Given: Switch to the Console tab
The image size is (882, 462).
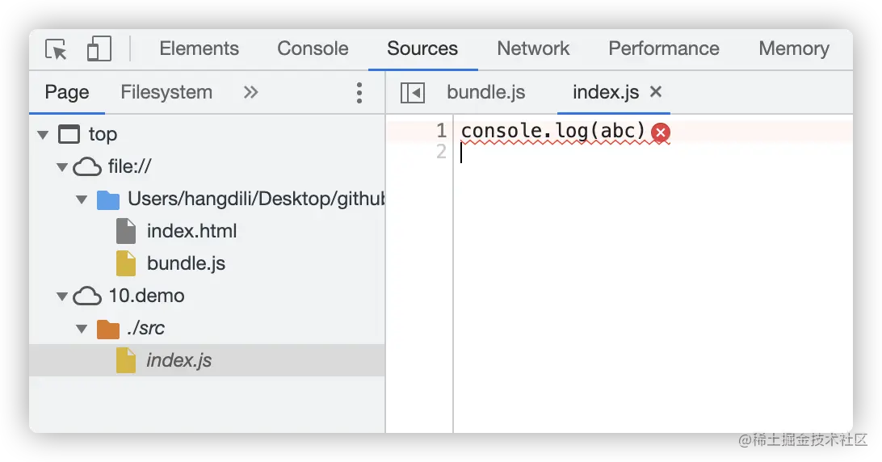Looking at the screenshot, I should [313, 48].
